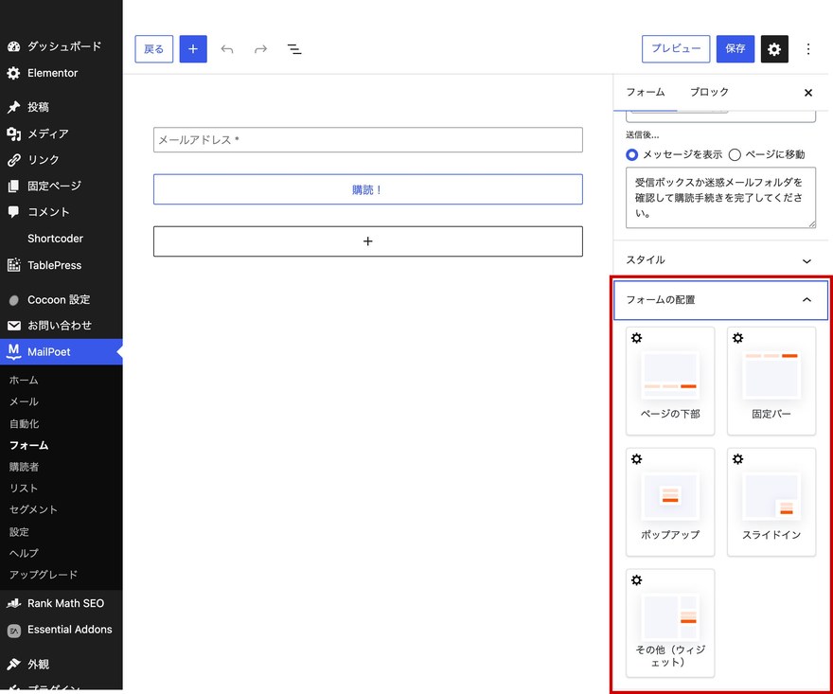Select the その他（ウィジェット）placement thumbnail
The height and width of the screenshot is (694, 833).
670,623
